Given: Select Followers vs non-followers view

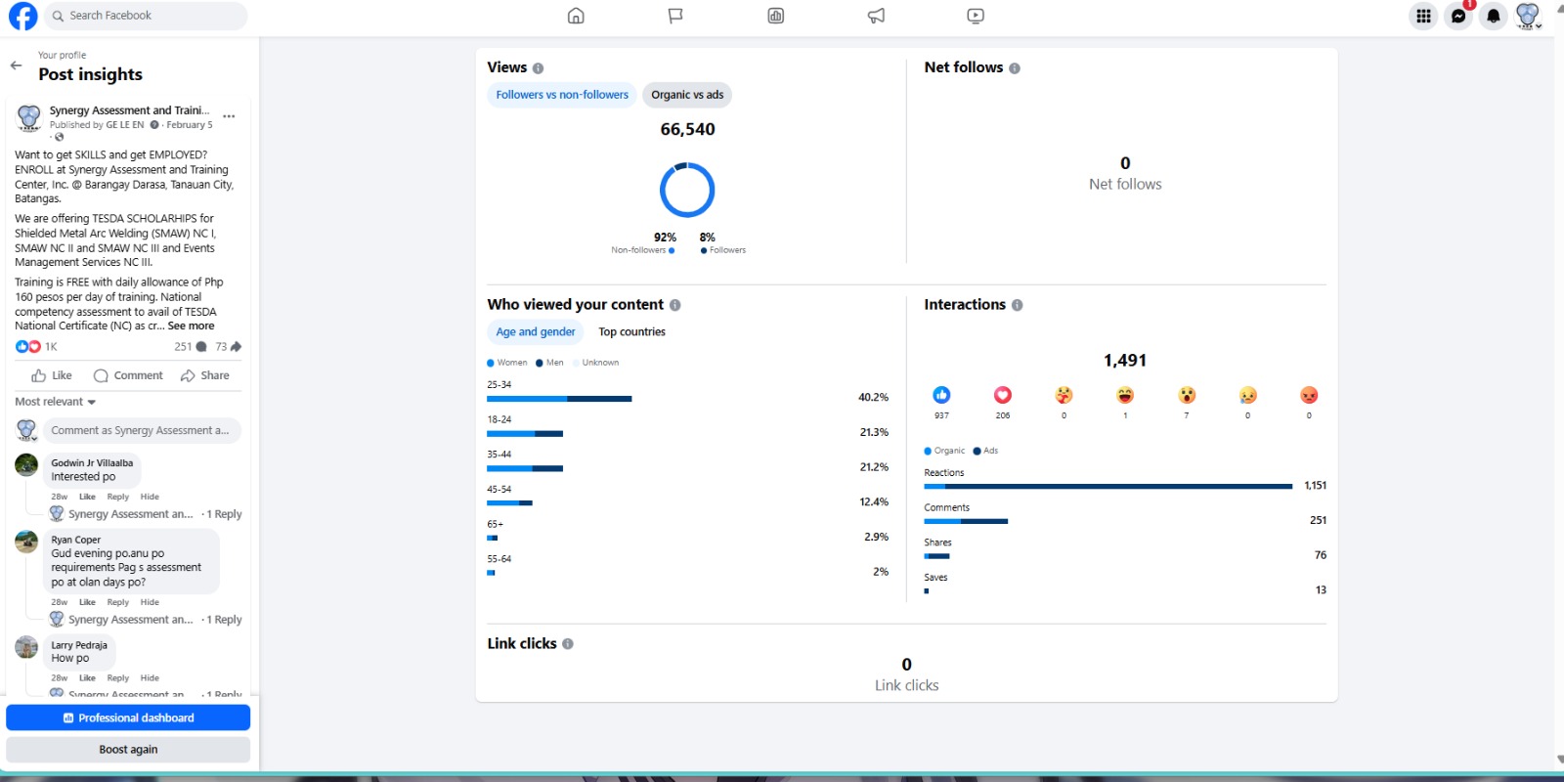Looking at the screenshot, I should pyautogui.click(x=562, y=95).
